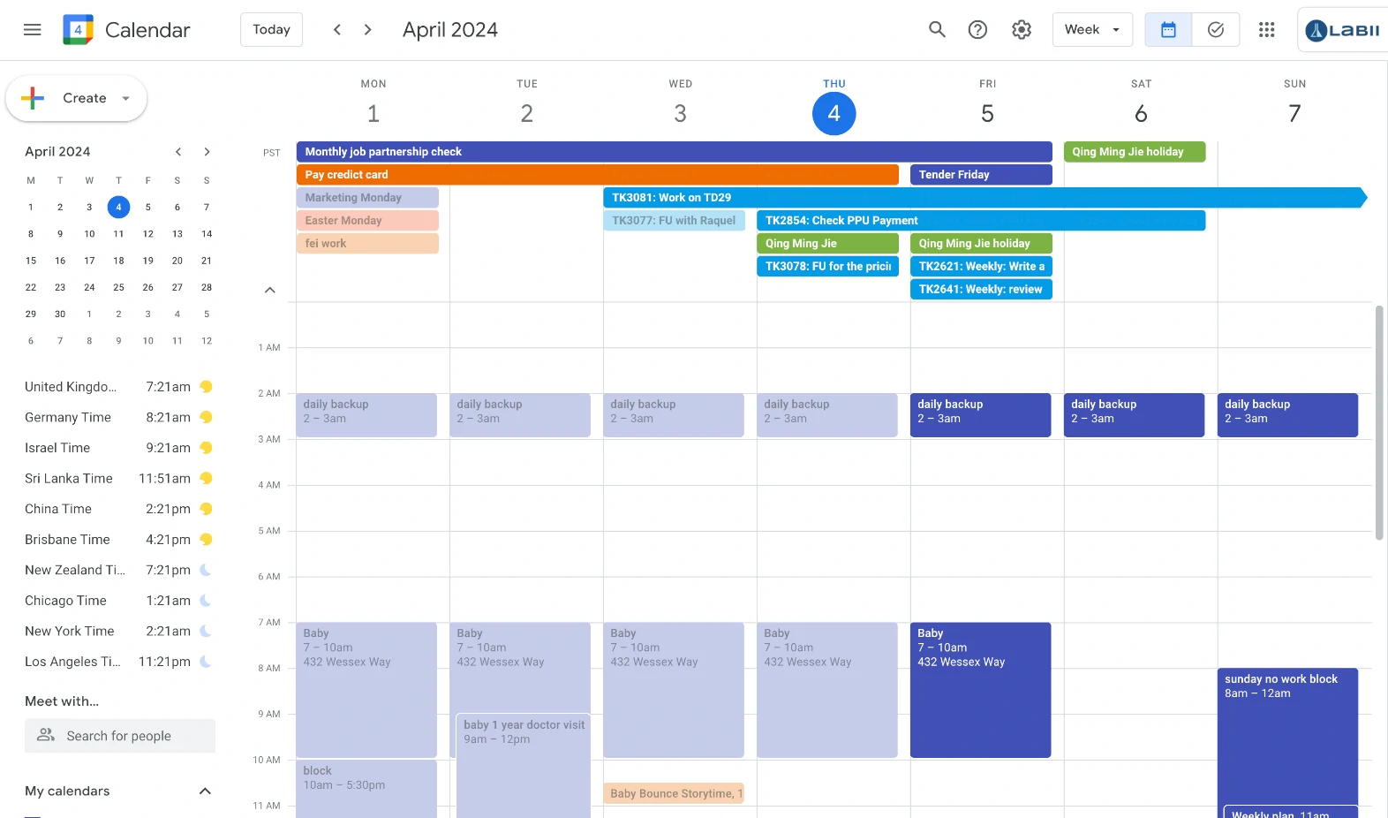Go to previous week arrow
Image resolution: width=1388 pixels, height=818 pixels.
pos(337,30)
